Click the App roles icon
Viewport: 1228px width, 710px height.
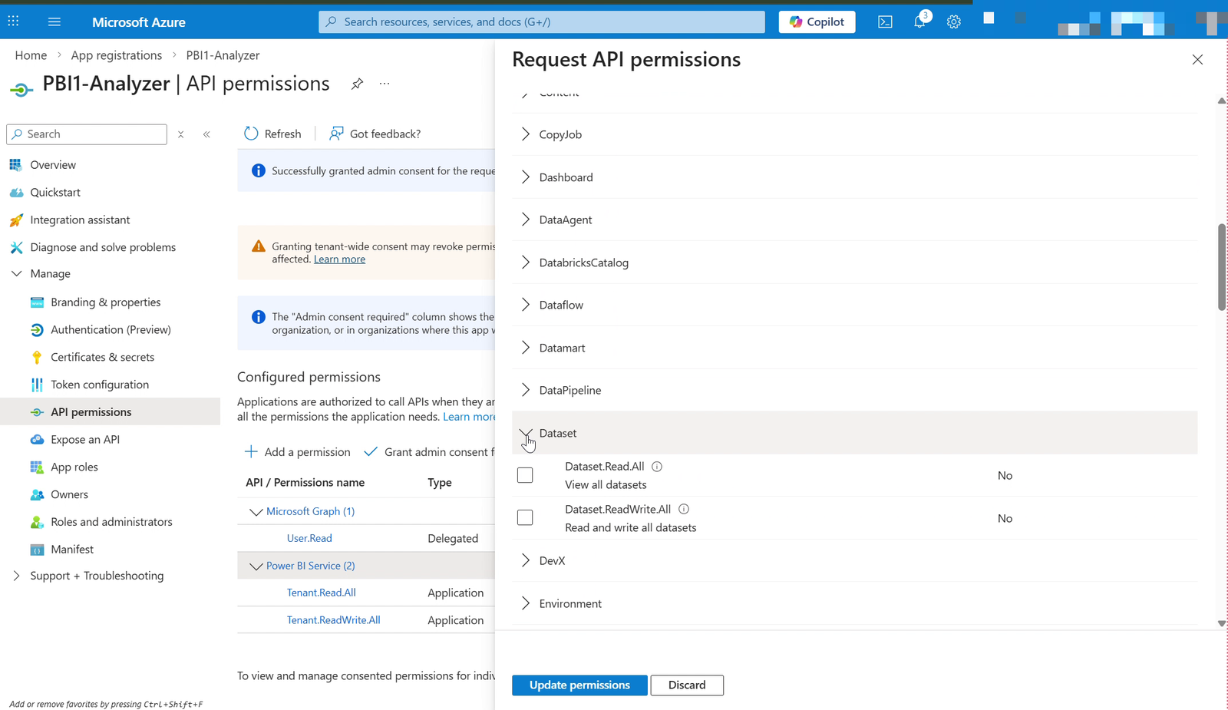(x=37, y=467)
